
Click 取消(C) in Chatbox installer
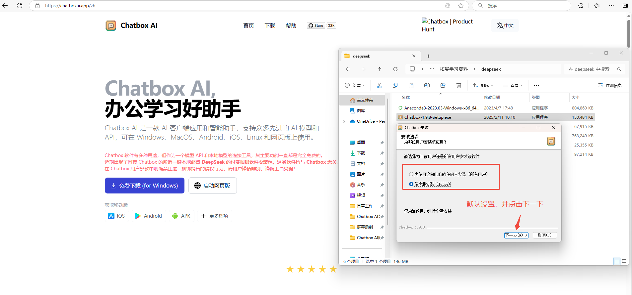click(544, 235)
